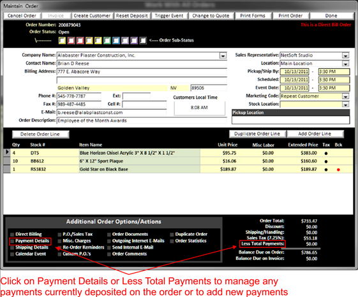Click 6" X 12" Sport Plaque item name

pyautogui.click(x=101, y=161)
